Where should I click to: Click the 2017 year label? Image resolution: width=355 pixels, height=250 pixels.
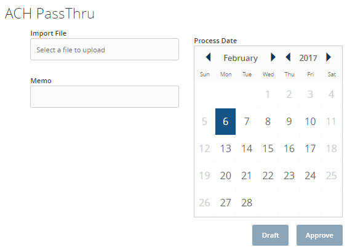(308, 58)
